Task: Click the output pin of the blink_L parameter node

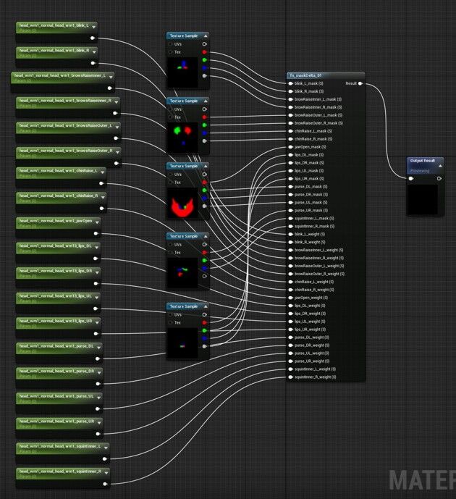Action: tap(93, 38)
